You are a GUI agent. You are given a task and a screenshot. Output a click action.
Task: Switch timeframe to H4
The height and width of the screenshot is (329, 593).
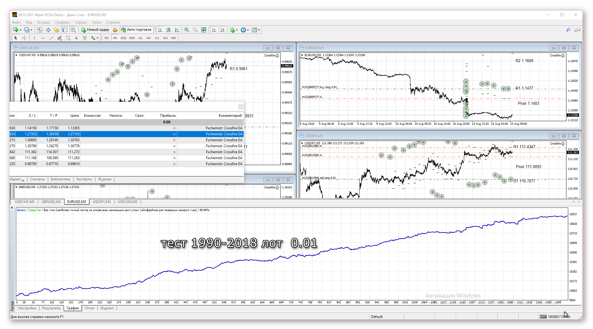(x=149, y=38)
